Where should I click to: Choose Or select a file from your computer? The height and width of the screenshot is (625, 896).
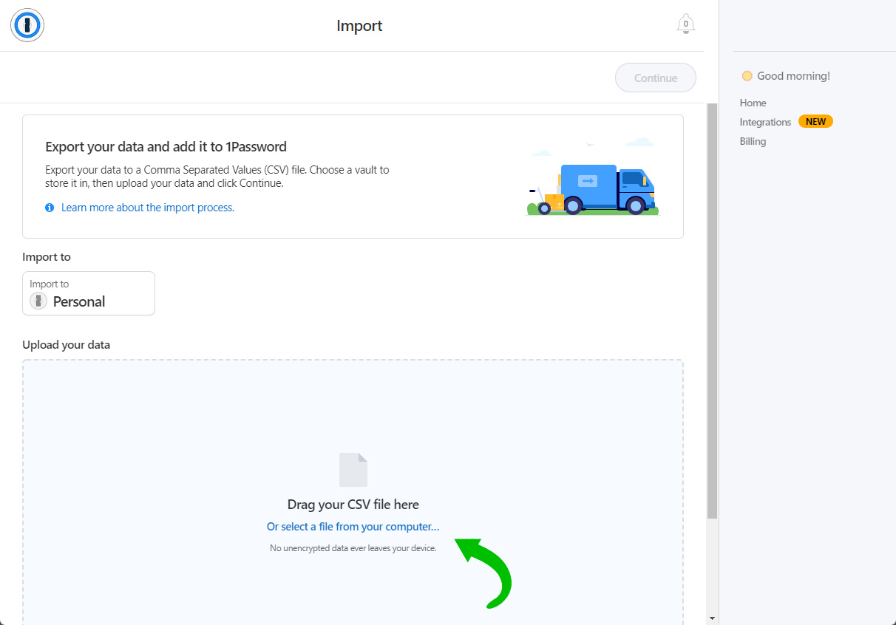pyautogui.click(x=353, y=527)
